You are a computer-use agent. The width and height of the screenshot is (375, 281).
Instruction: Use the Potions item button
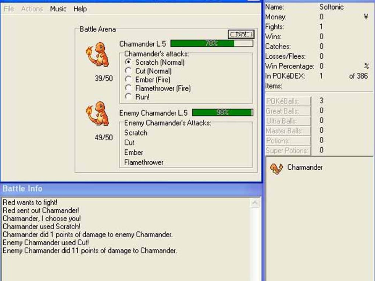pos(288,141)
